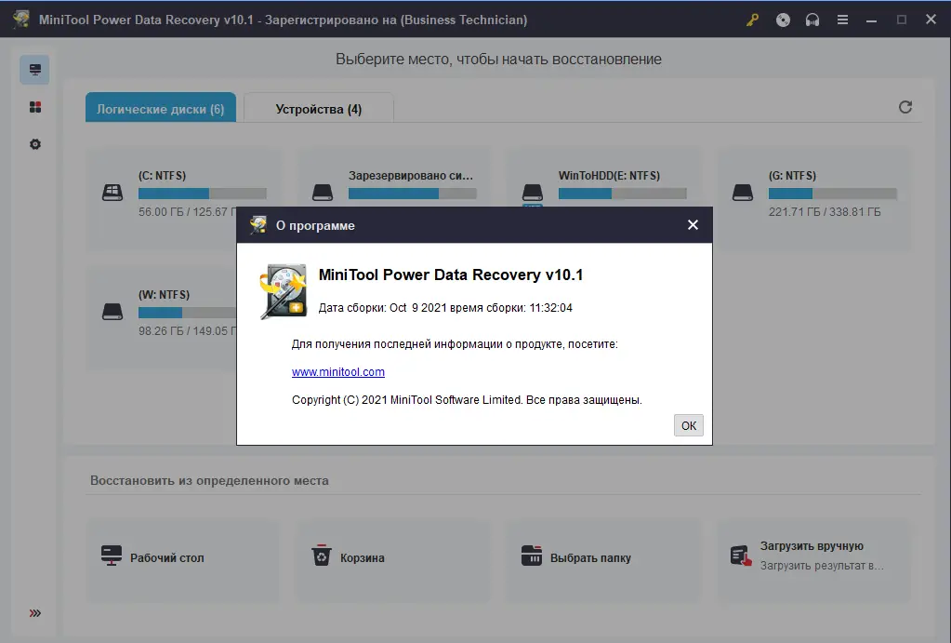This screenshot has width=951, height=643.
Task: Click the headphones support icon
Action: click(812, 20)
